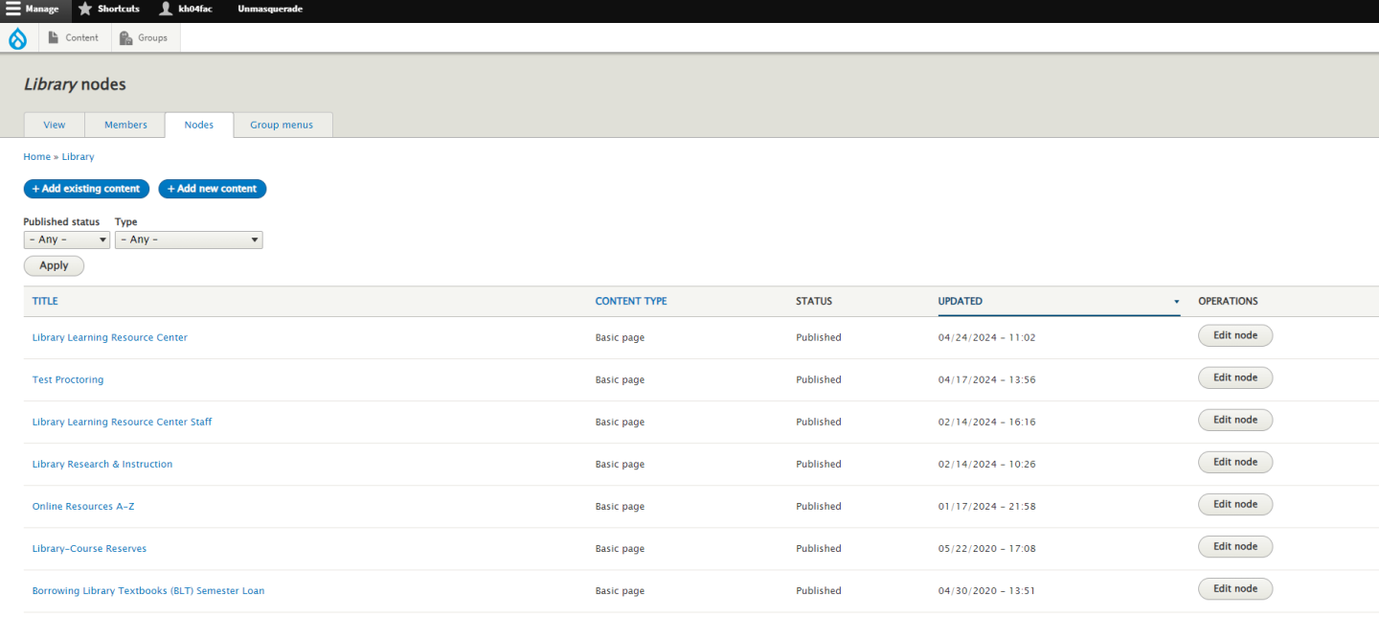This screenshot has width=1379, height=640.
Task: Click the Add new content button
Action: [212, 189]
